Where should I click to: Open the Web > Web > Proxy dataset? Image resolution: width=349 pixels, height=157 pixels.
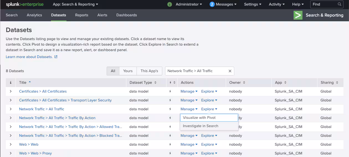point(35,153)
